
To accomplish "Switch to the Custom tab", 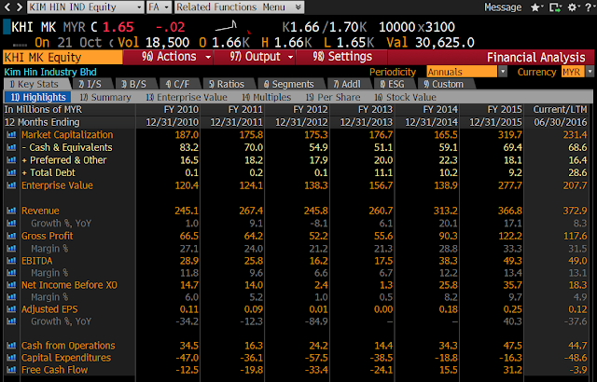I will (x=446, y=84).
